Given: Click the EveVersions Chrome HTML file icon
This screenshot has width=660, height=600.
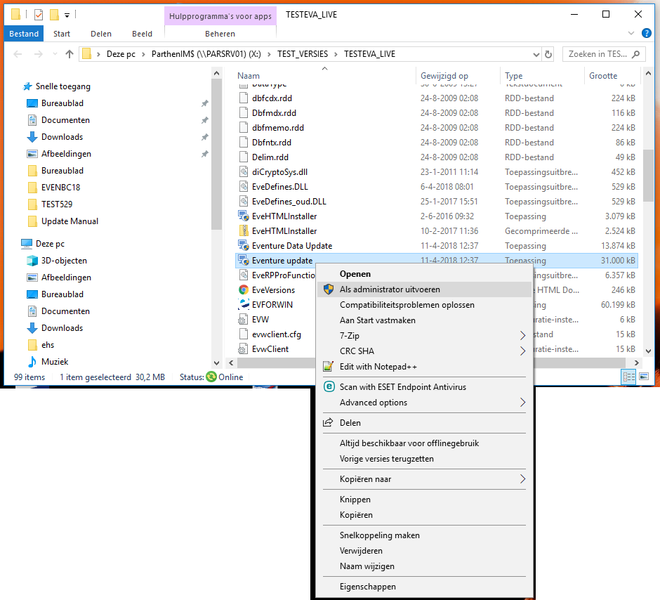Looking at the screenshot, I should click(244, 289).
